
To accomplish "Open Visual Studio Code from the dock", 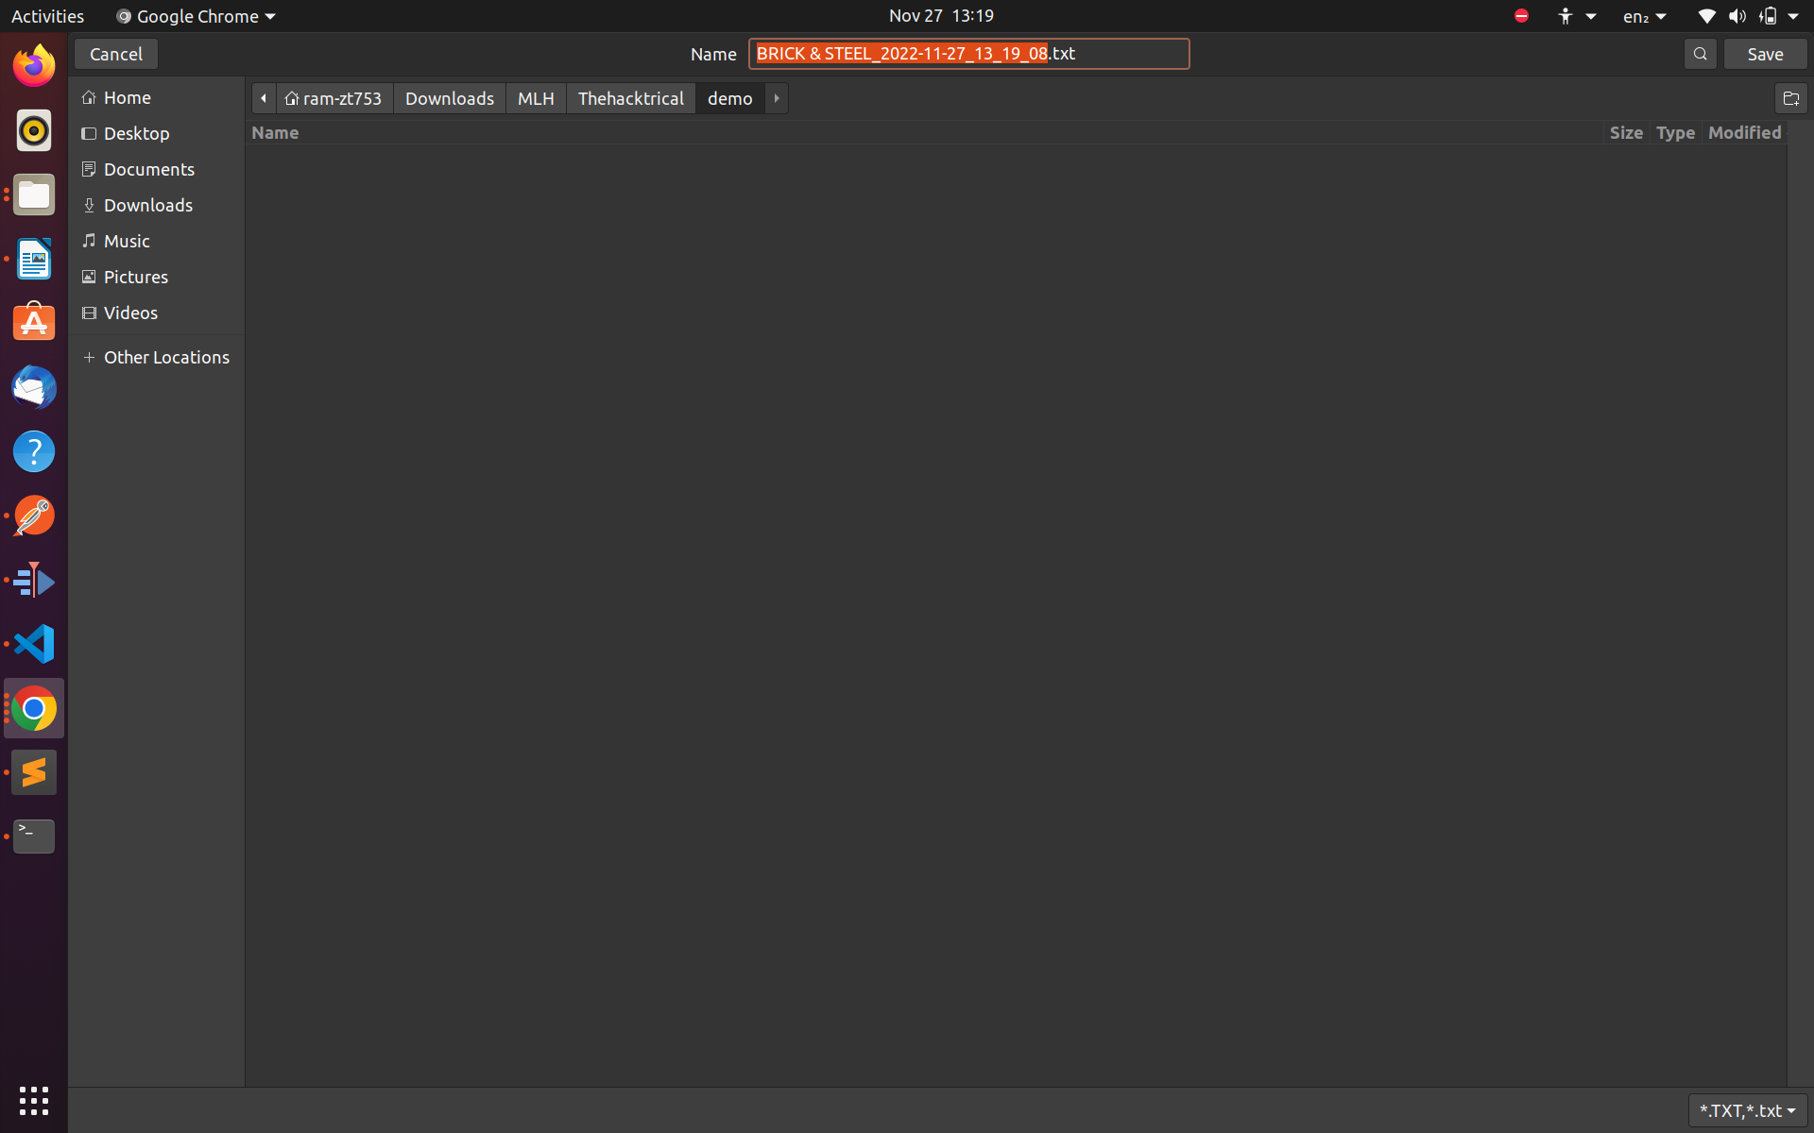I will click(34, 645).
